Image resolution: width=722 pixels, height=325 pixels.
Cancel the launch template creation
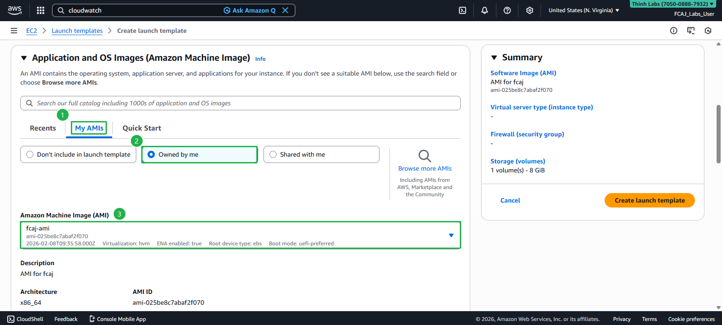pyautogui.click(x=510, y=200)
